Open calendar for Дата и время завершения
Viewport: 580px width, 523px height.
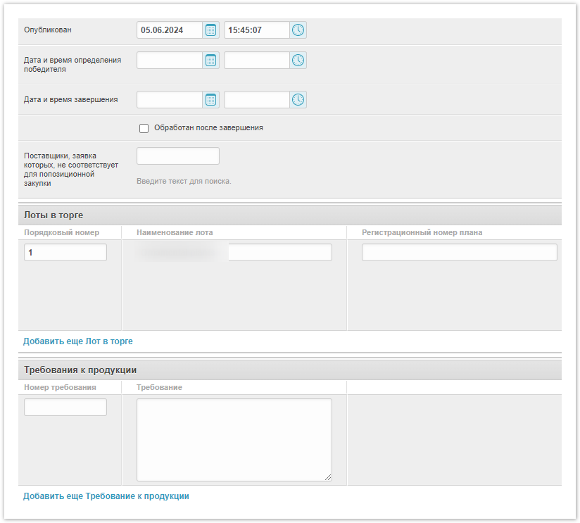tap(210, 100)
